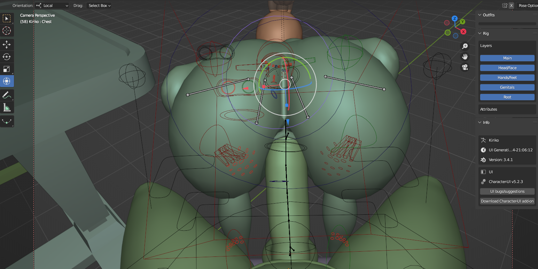Screen dimensions: 538x269
Task: Click the Attributes label
Action: click(x=489, y=109)
